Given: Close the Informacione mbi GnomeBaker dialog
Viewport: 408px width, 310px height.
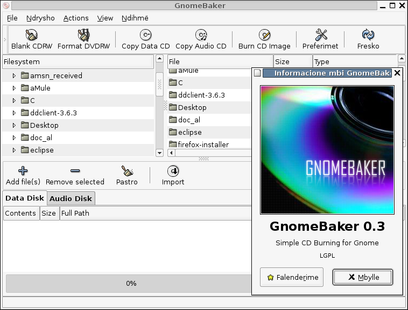Looking at the screenshot, I should tap(397, 73).
